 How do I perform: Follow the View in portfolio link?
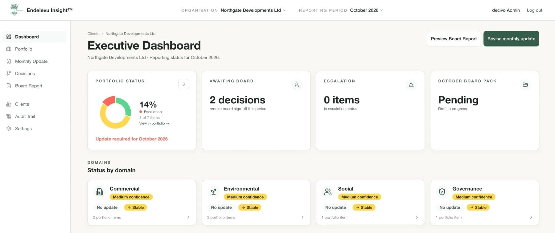[154, 123]
